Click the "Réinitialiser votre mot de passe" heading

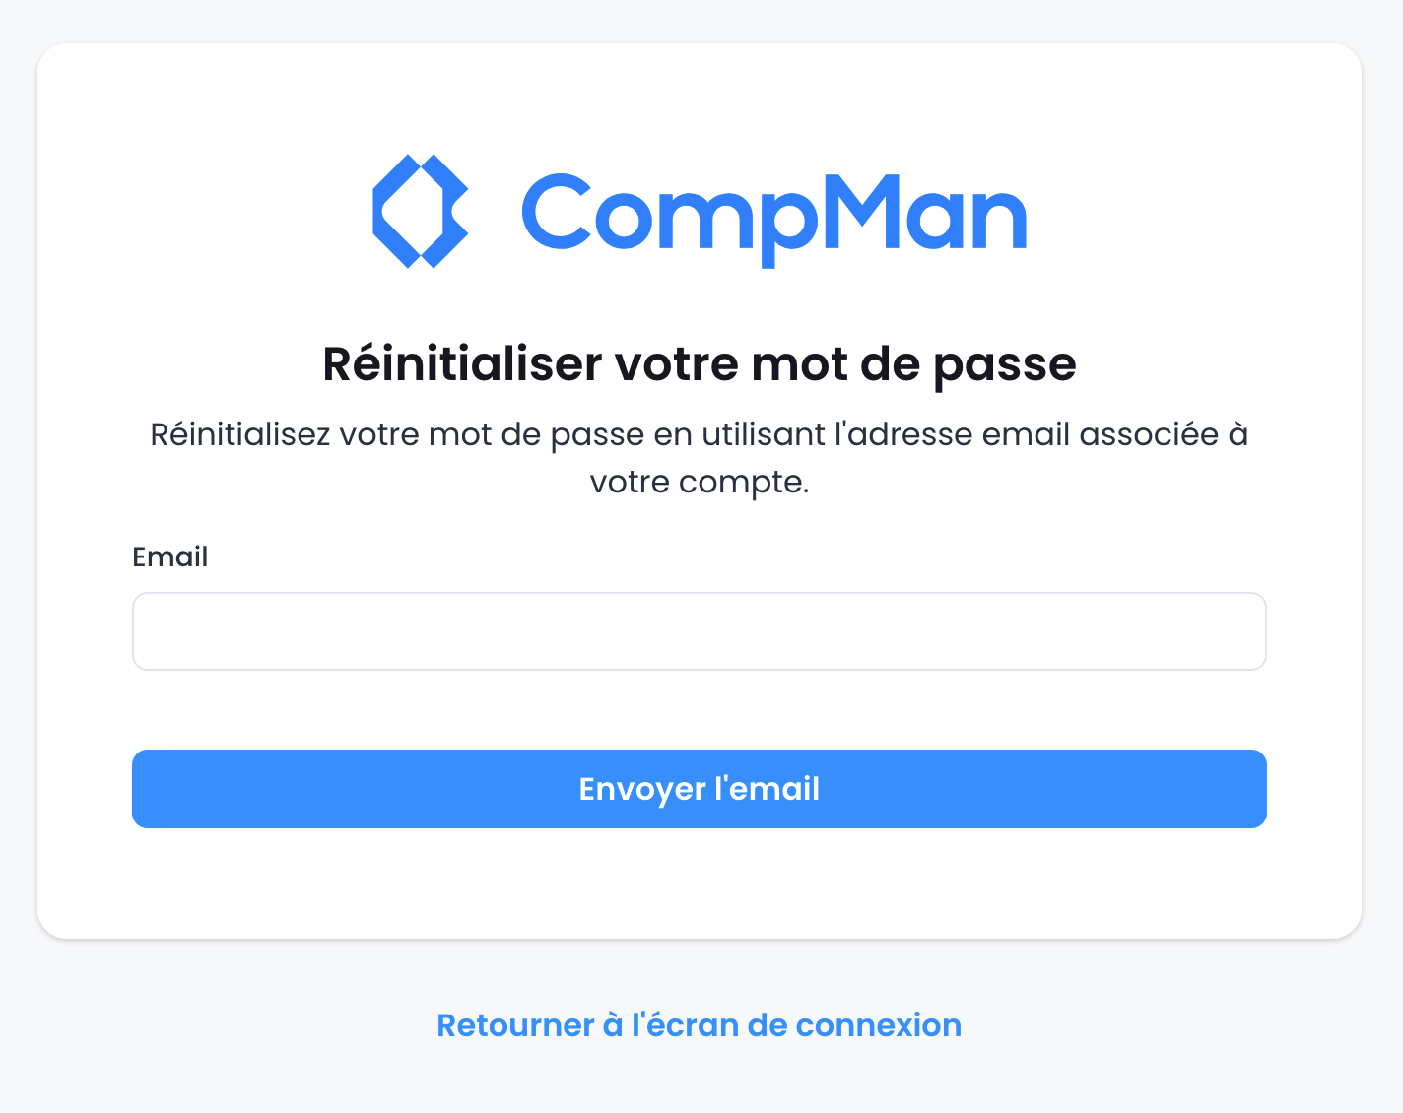[699, 364]
